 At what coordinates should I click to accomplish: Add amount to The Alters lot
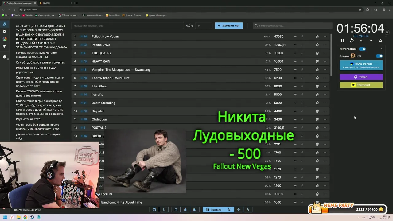click(295, 86)
